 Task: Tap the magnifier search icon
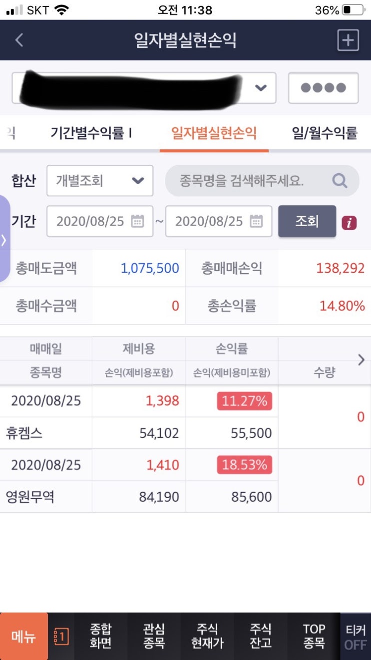(x=340, y=180)
